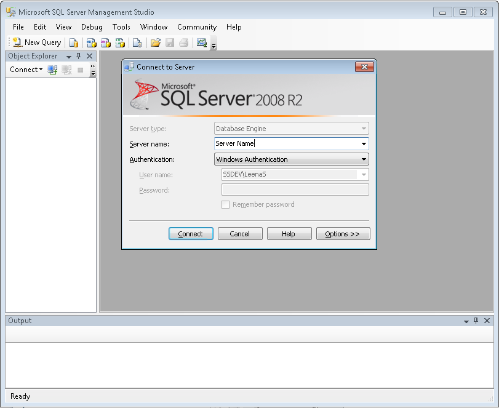
Task: Open the Connect dropdown in Object Explorer
Action: [x=26, y=70]
